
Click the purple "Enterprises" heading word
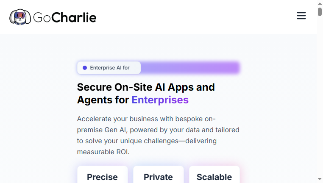coord(160,100)
